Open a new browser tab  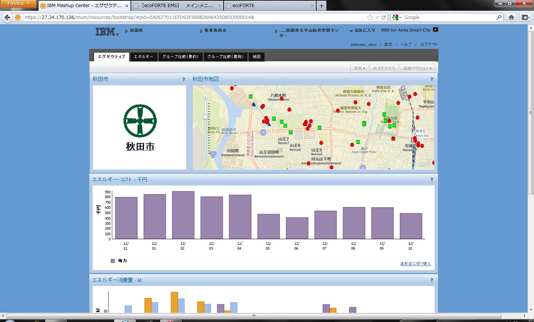(321, 6)
